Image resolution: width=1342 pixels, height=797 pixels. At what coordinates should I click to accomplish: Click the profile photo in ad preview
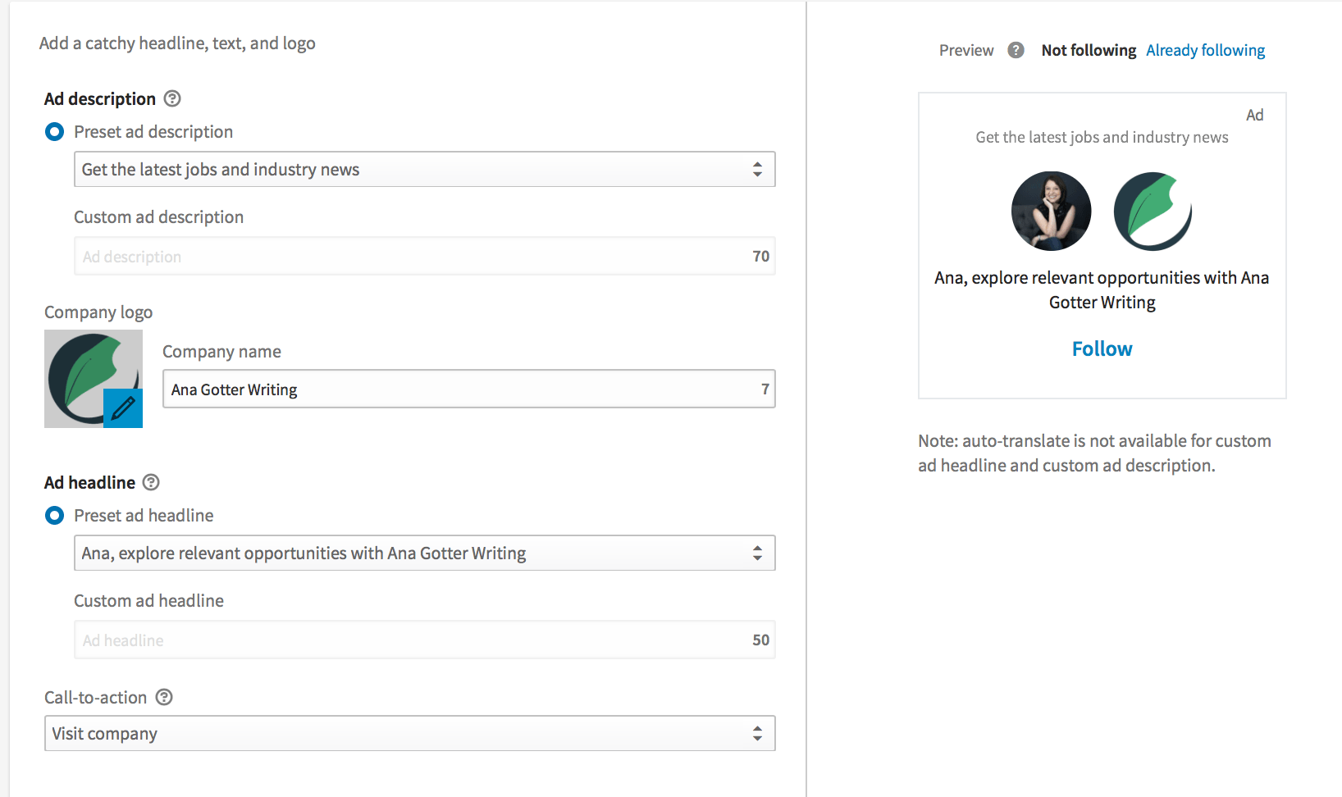pos(1051,211)
